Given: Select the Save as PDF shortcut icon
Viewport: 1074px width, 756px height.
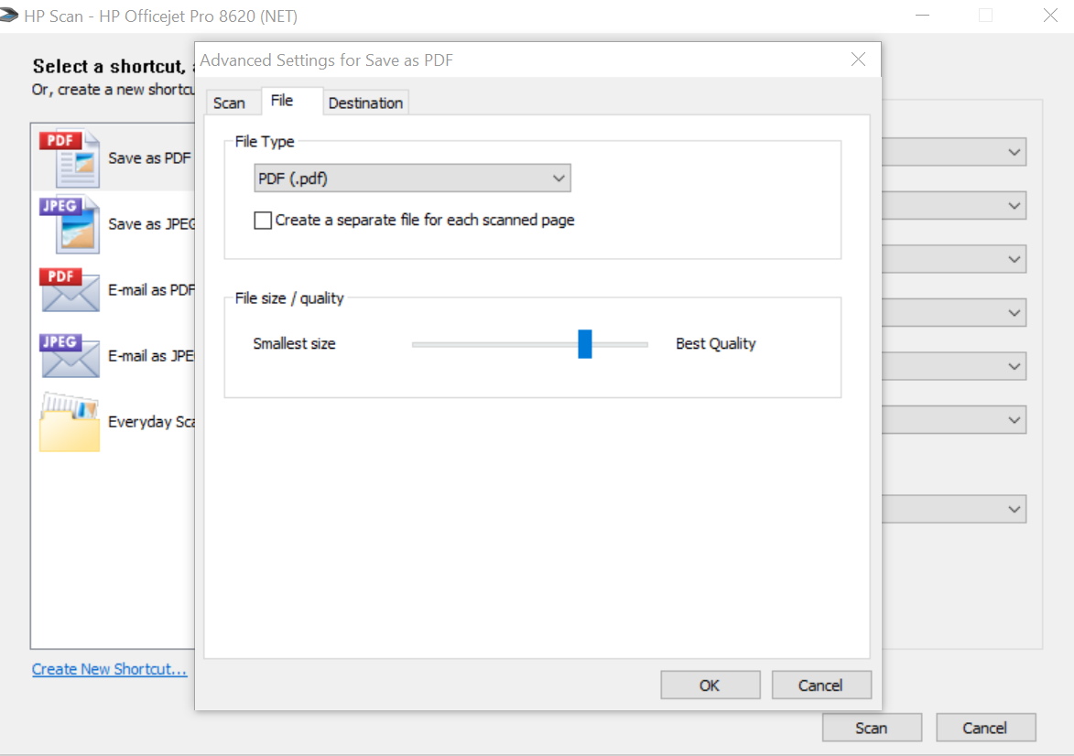Looking at the screenshot, I should coord(69,156).
